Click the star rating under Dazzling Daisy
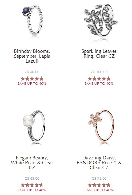The width and height of the screenshot is (132, 195). click(x=99, y=185)
